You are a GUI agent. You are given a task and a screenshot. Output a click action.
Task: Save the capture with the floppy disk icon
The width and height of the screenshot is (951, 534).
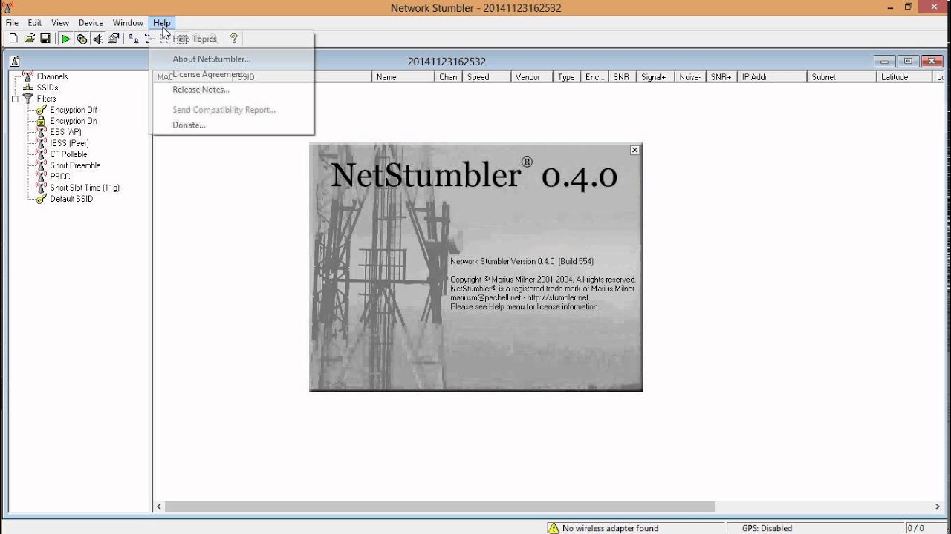click(x=45, y=39)
